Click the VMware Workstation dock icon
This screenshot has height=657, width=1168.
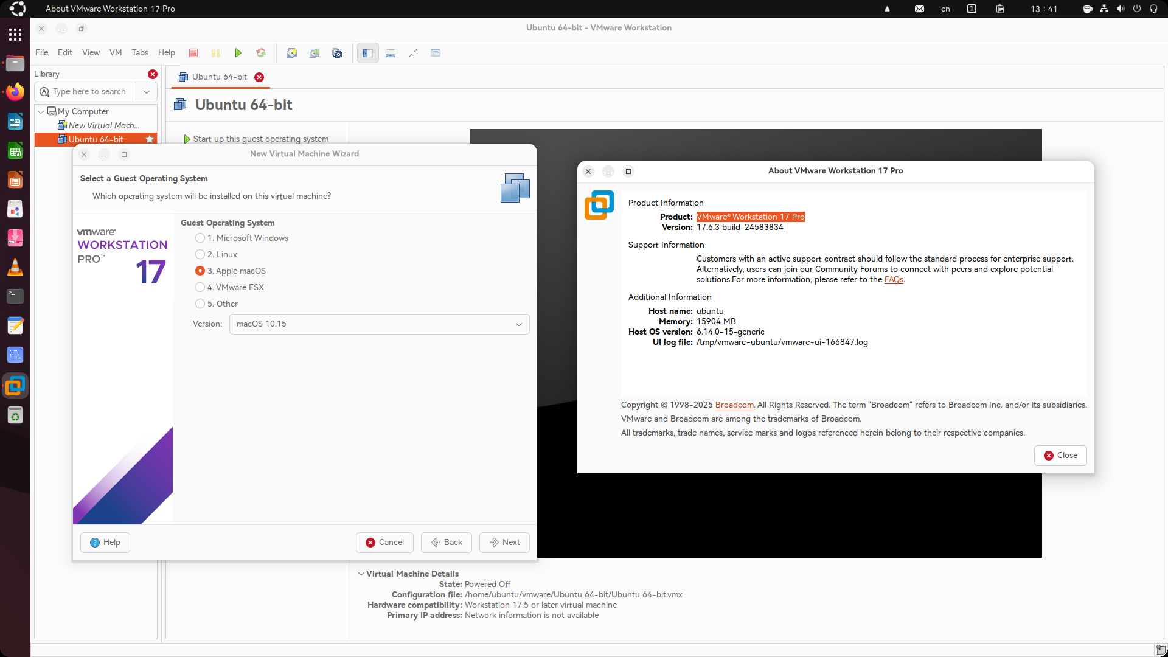pyautogui.click(x=15, y=386)
